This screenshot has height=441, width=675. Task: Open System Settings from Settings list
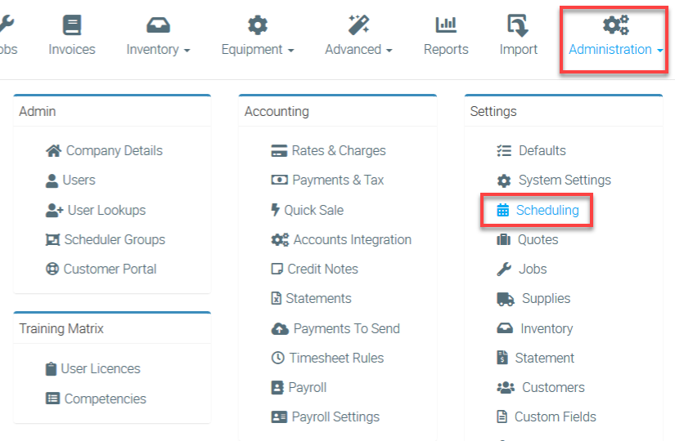564,180
